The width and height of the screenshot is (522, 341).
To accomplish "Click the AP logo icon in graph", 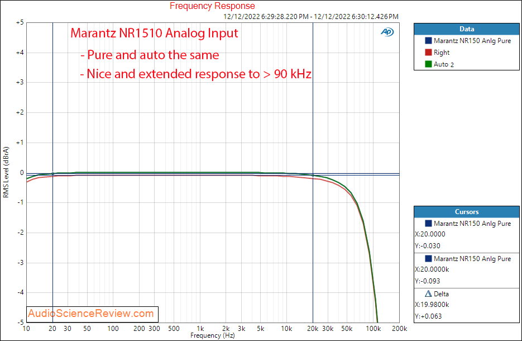I will coord(387,32).
